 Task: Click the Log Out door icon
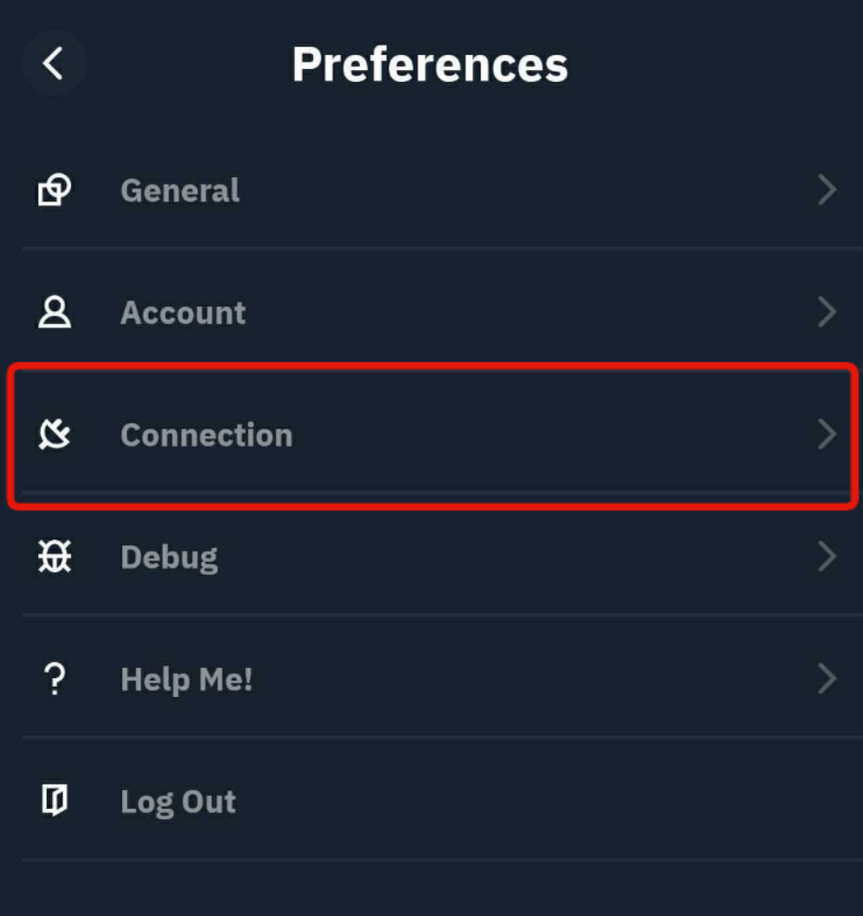coord(54,801)
